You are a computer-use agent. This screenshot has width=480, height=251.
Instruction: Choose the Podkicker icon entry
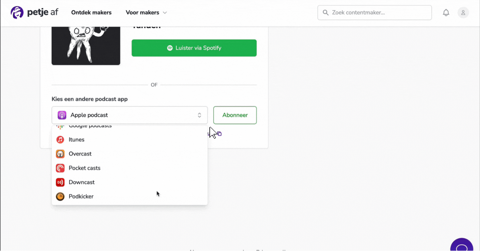(x=60, y=196)
